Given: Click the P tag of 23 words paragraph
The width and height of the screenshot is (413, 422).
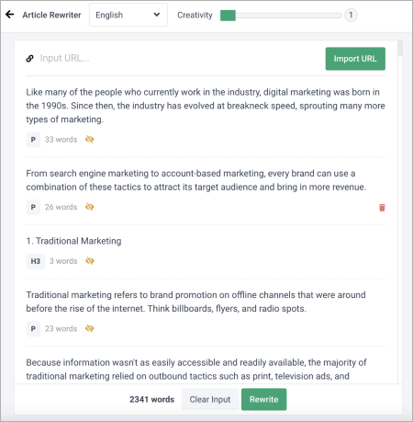Looking at the screenshot, I should [x=33, y=329].
